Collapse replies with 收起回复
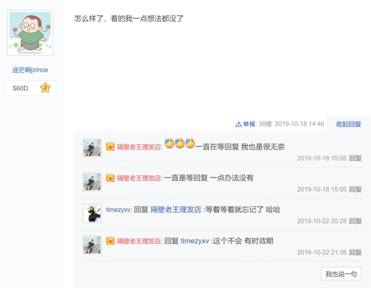Image resolution: width=371 pixels, height=288 pixels. point(349,124)
